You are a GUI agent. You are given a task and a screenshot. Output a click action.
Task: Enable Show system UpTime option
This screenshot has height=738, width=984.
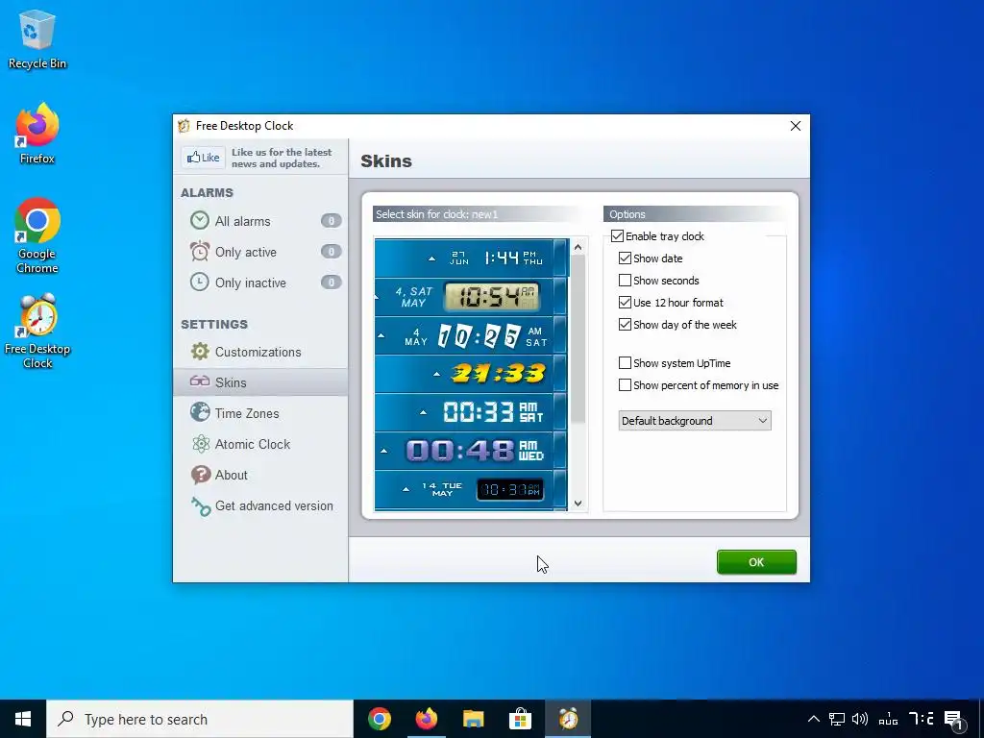point(625,362)
